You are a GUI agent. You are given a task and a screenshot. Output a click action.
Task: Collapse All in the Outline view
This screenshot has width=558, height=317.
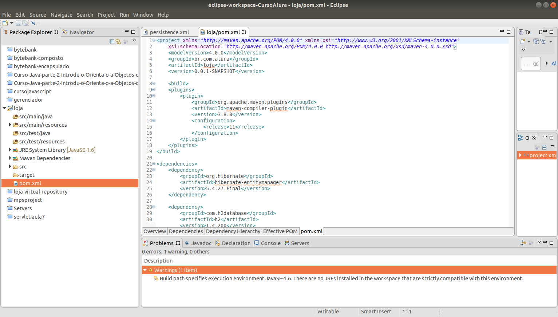[544, 147]
